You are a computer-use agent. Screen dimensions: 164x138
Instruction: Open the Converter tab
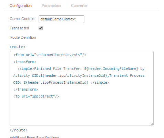point(79,6)
